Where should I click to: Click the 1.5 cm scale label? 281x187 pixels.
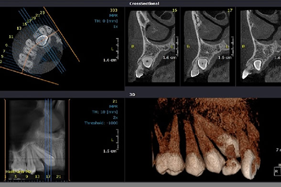coord(110,151)
